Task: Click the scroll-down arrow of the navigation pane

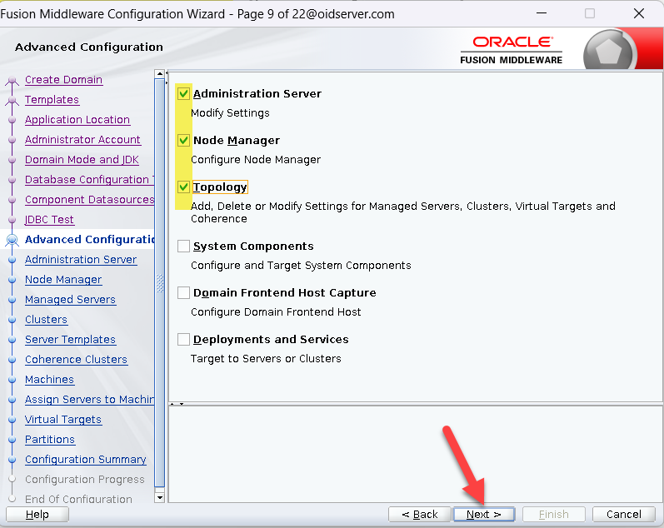Action: 160,497
